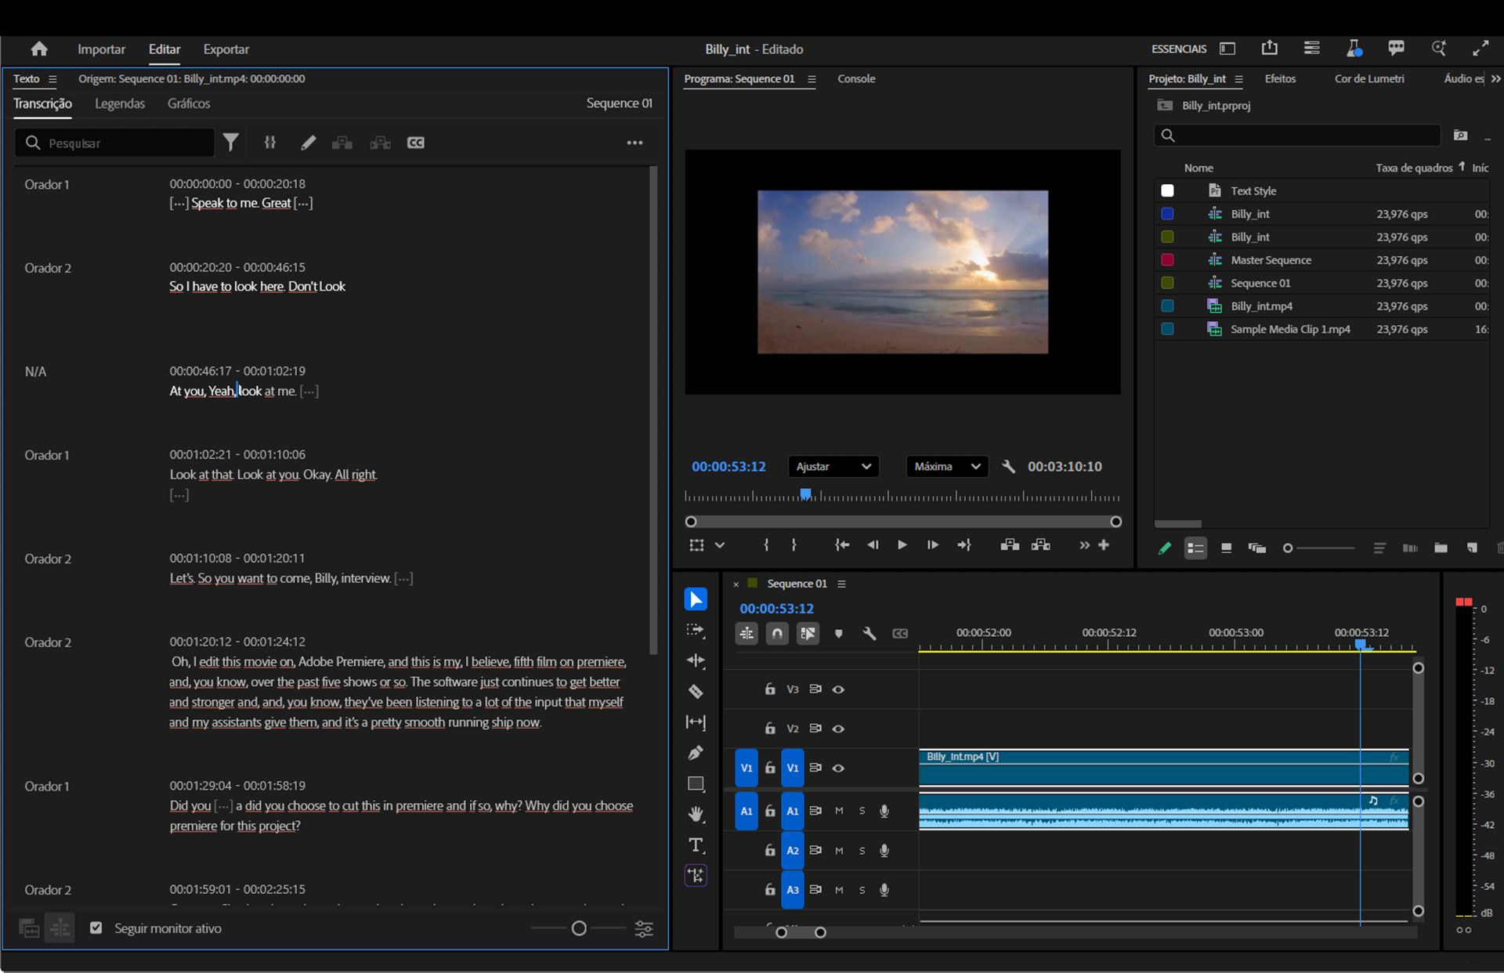
Task: Select the Selection tool in the timeline toolbar
Action: pos(696,599)
